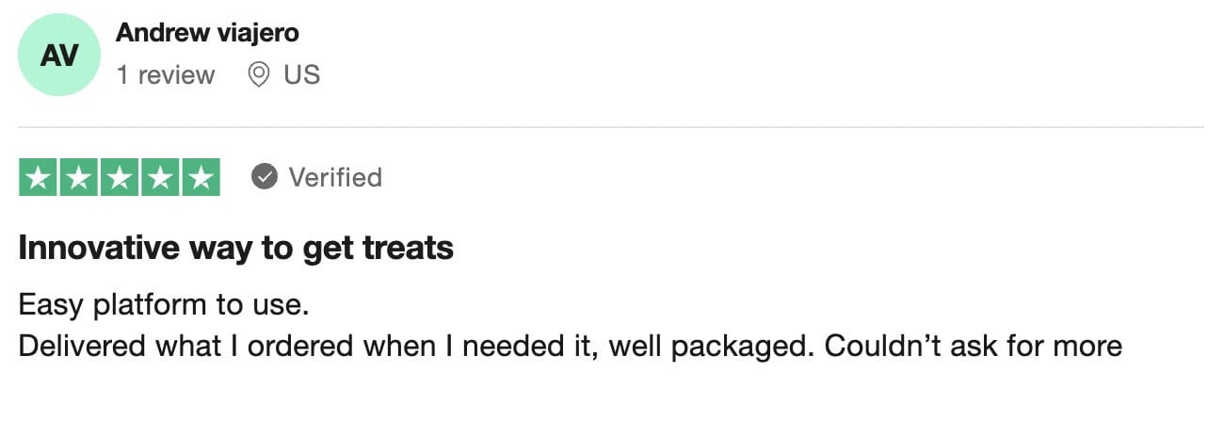Click the third green star

[120, 177]
